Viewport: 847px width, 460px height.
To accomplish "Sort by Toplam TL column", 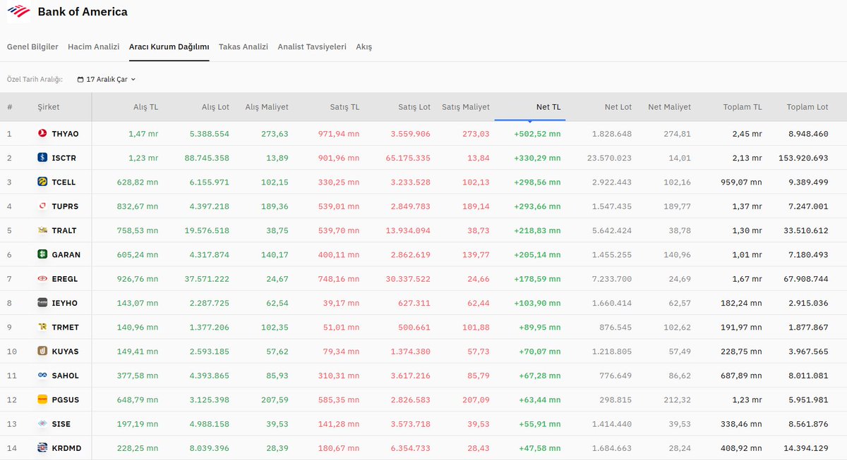I will (743, 107).
